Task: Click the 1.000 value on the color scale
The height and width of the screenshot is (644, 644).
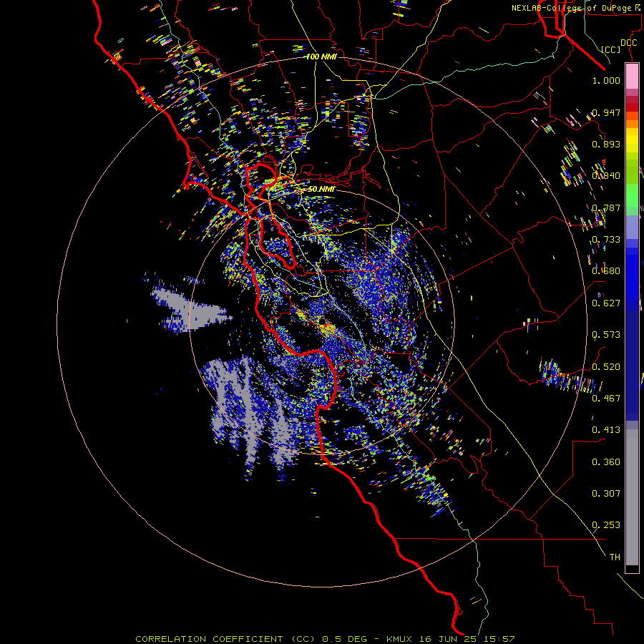Action: (x=606, y=80)
